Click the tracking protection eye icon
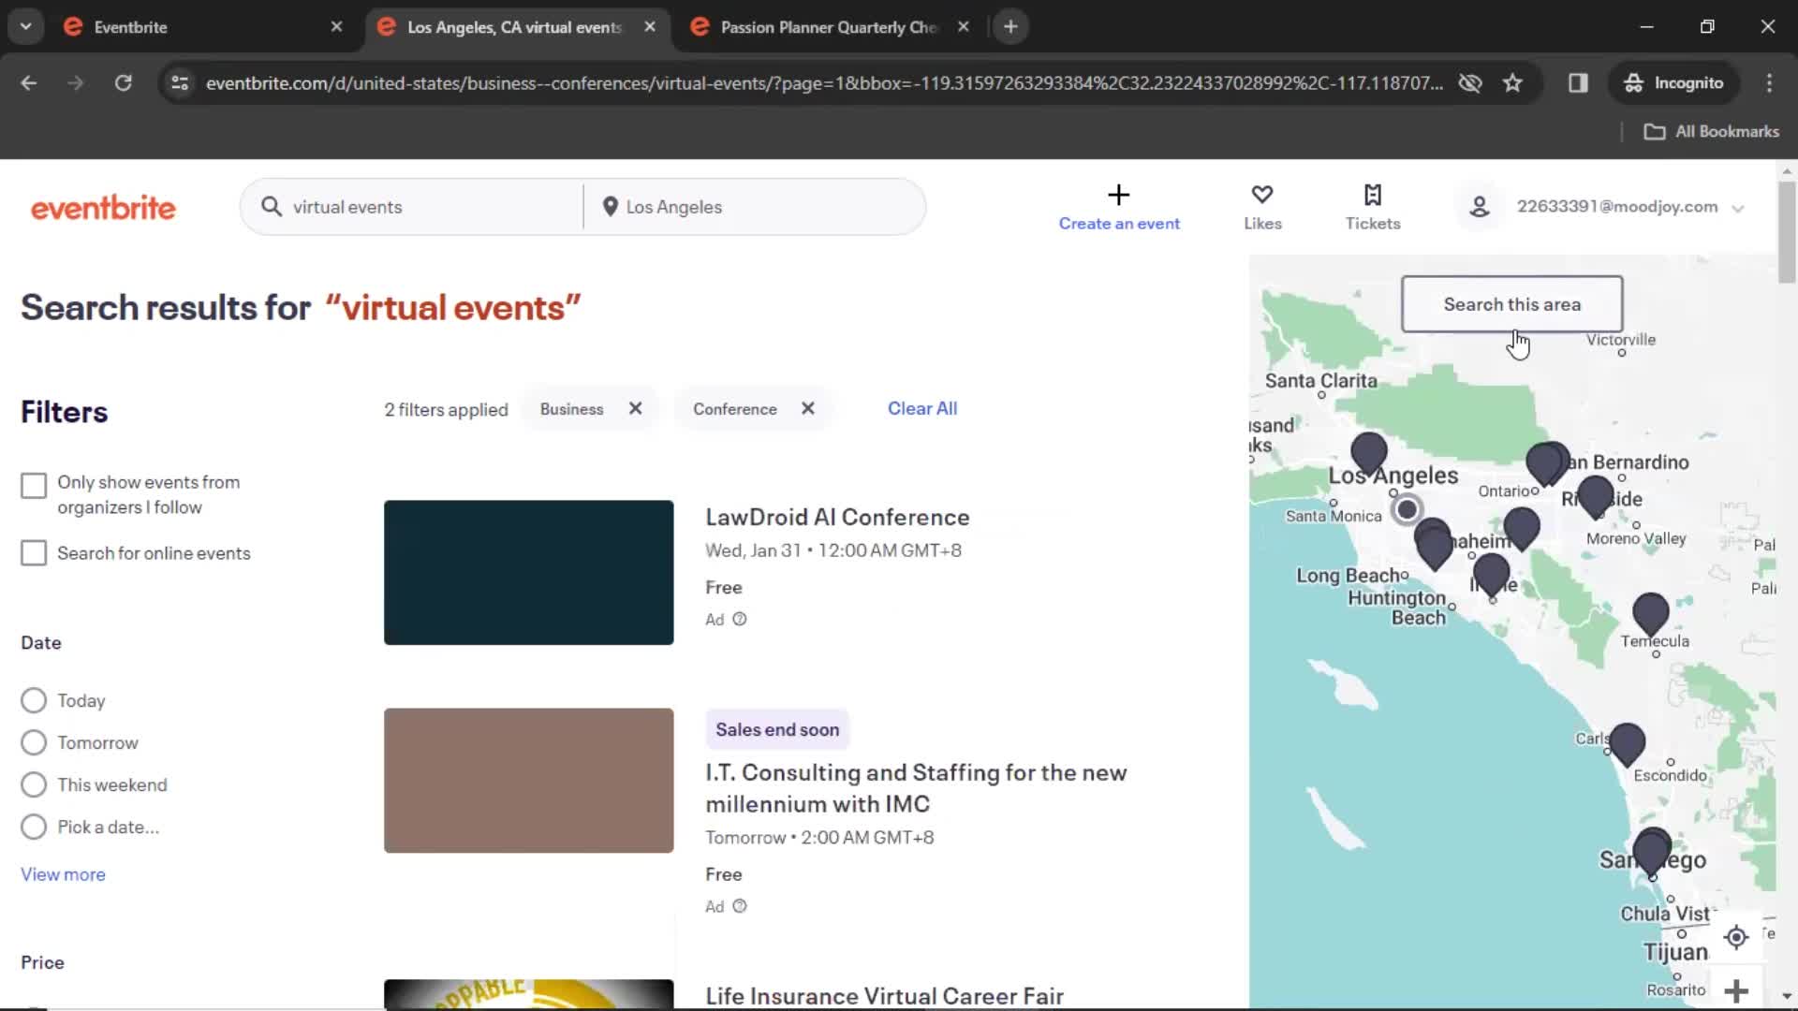1798x1011 pixels. coord(1470,83)
